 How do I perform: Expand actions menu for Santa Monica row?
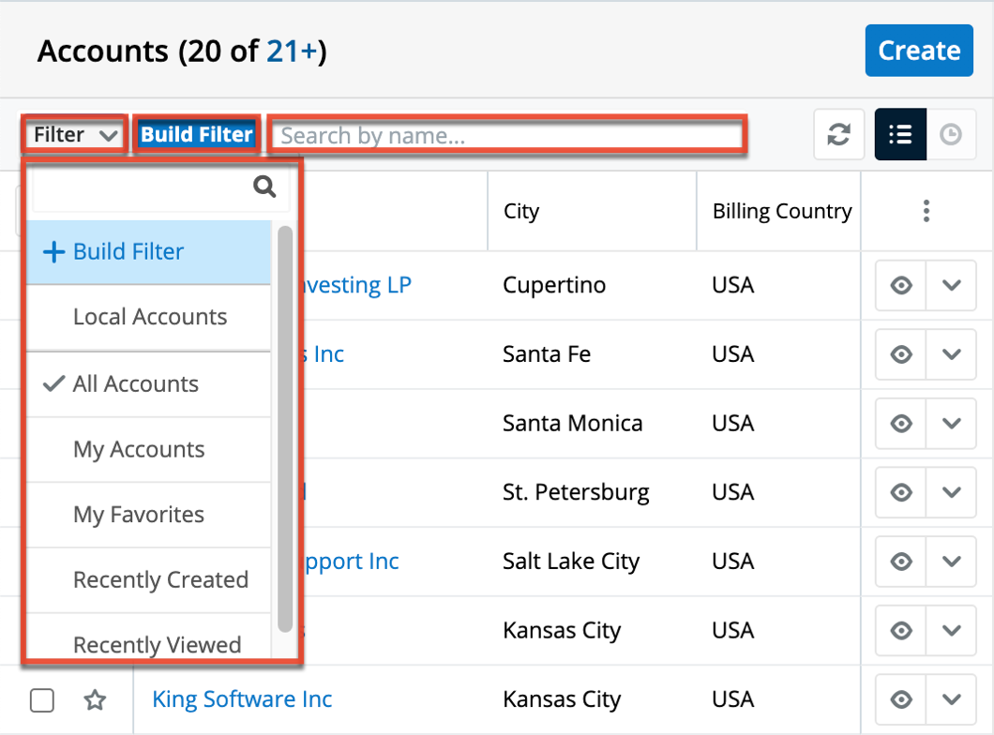tap(952, 424)
